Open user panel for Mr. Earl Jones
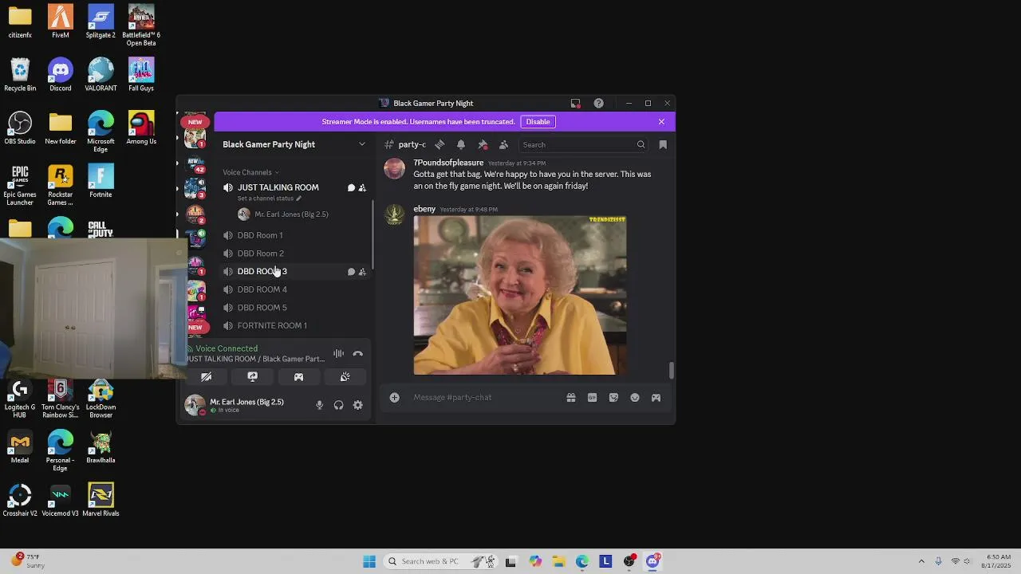The image size is (1021, 574). [246, 405]
